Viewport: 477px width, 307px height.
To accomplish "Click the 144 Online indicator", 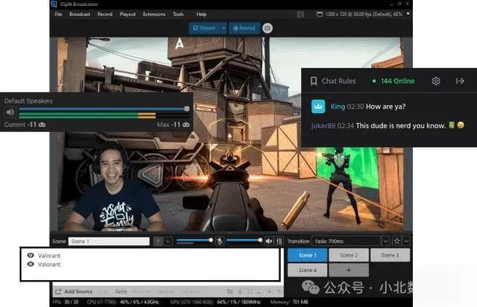I will coord(393,81).
